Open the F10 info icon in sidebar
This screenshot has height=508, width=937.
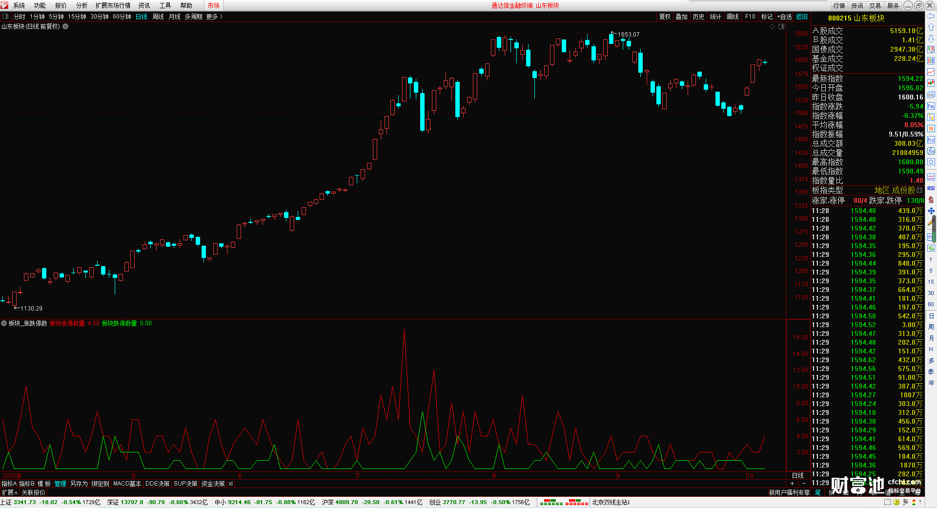click(x=931, y=106)
